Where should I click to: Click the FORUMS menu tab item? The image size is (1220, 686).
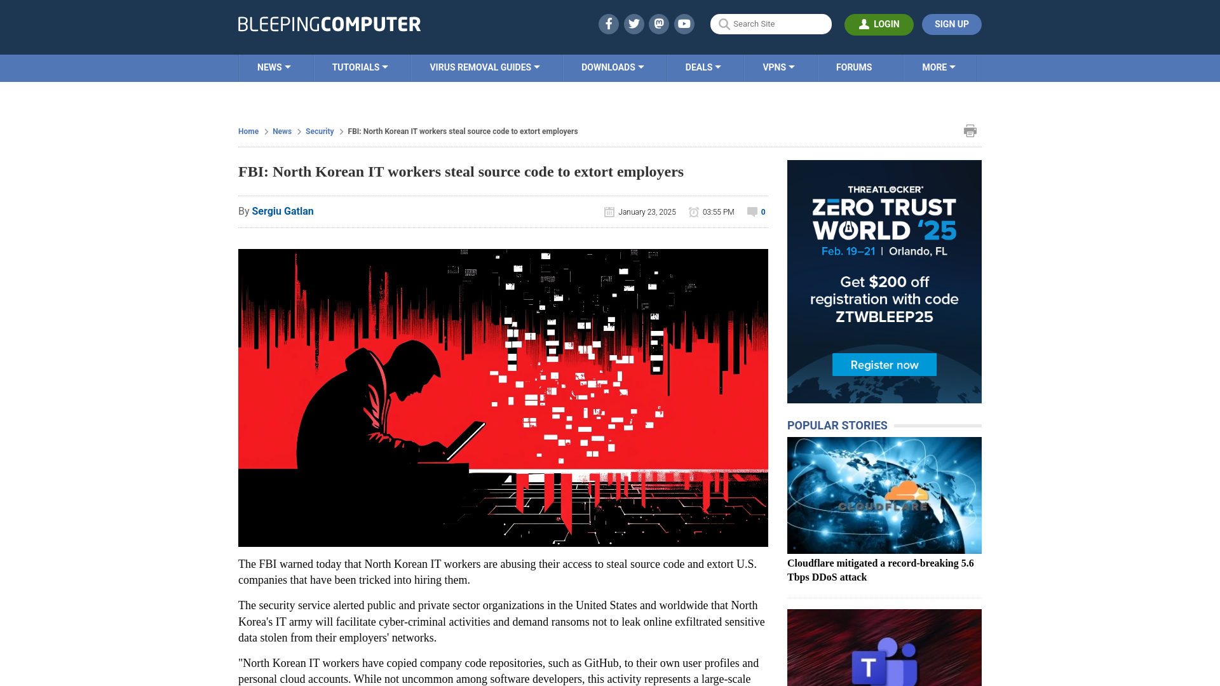click(854, 68)
